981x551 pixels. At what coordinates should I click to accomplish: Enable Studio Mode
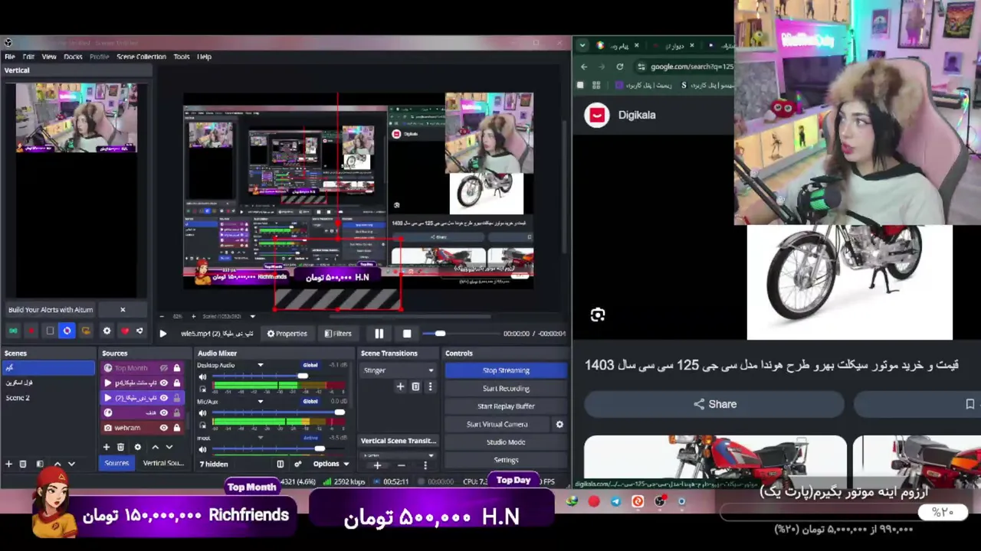coord(506,442)
